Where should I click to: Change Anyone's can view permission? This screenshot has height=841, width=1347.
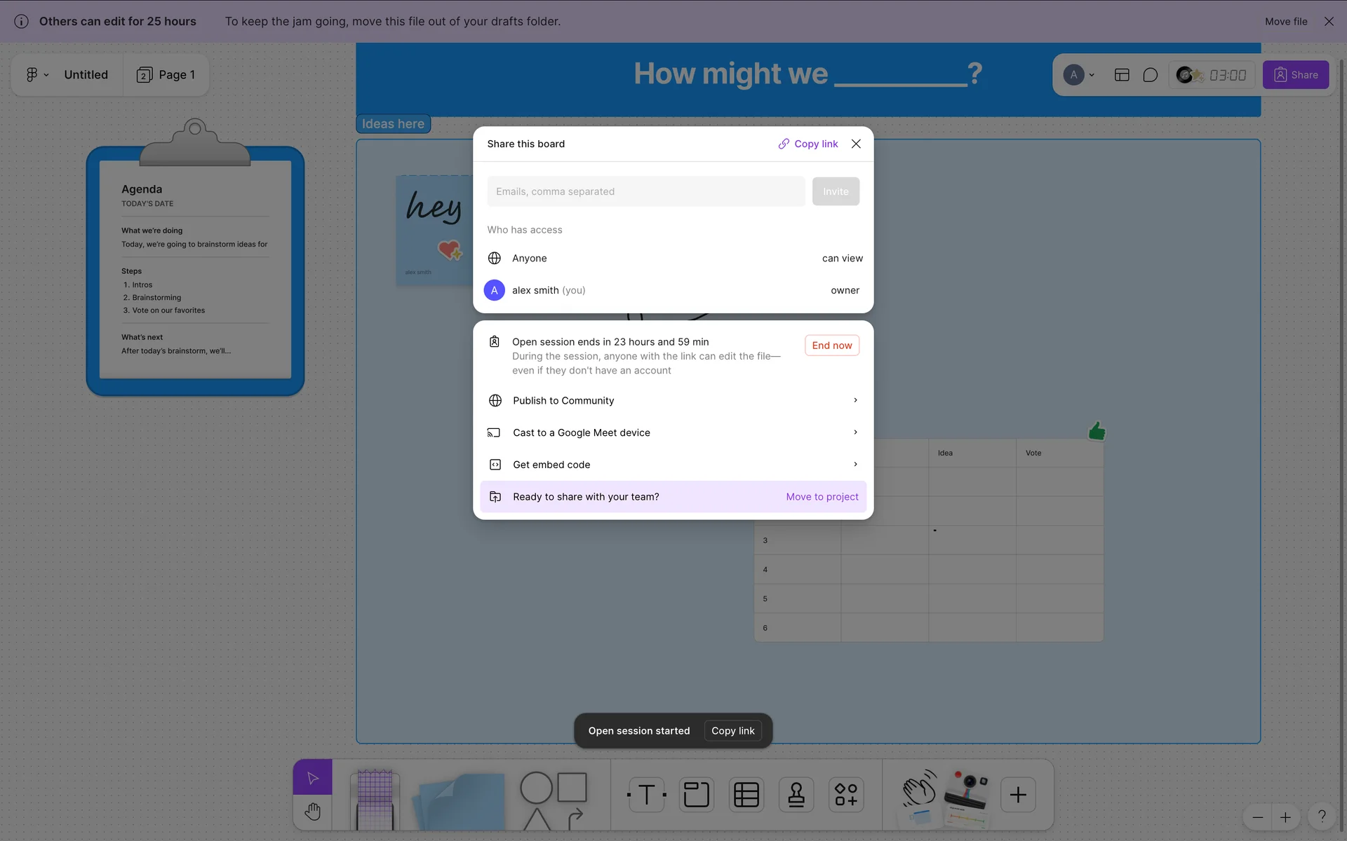(842, 259)
